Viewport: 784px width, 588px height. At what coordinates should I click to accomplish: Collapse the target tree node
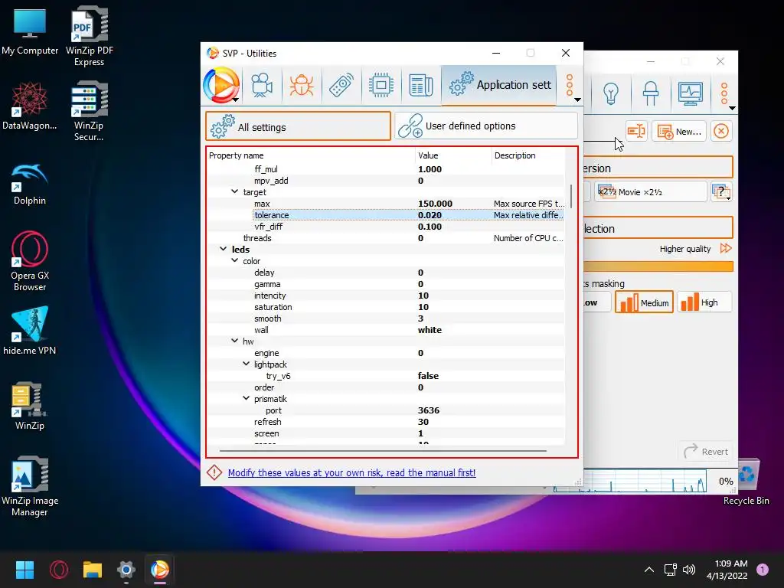tap(234, 192)
